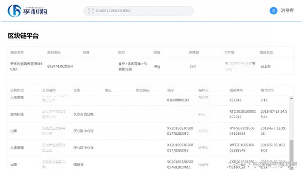Select order number HYPSG220180603125683
Screen dimensions: 301x170
(242, 131)
